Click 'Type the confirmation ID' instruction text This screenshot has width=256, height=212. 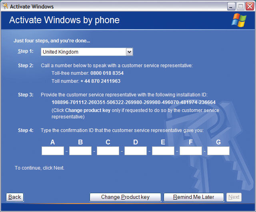click(x=122, y=130)
